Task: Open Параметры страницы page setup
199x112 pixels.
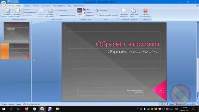Action: [124, 13]
